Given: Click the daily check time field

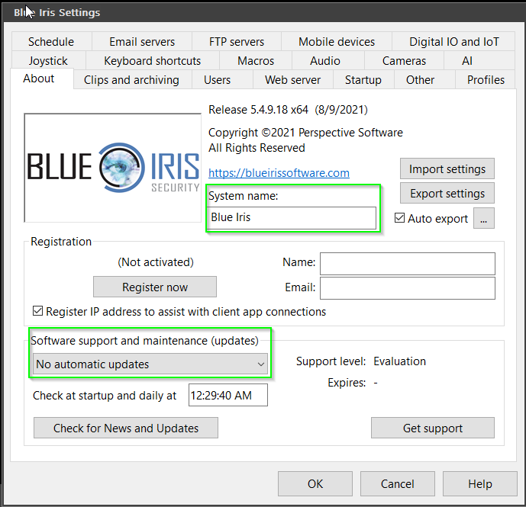Looking at the screenshot, I should (228, 395).
